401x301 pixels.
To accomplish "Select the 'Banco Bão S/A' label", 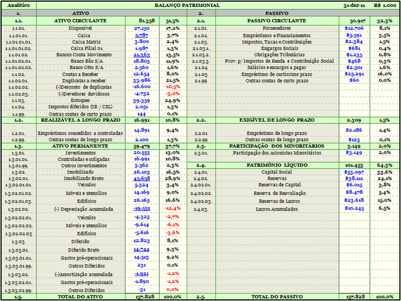I will tap(87, 61).
